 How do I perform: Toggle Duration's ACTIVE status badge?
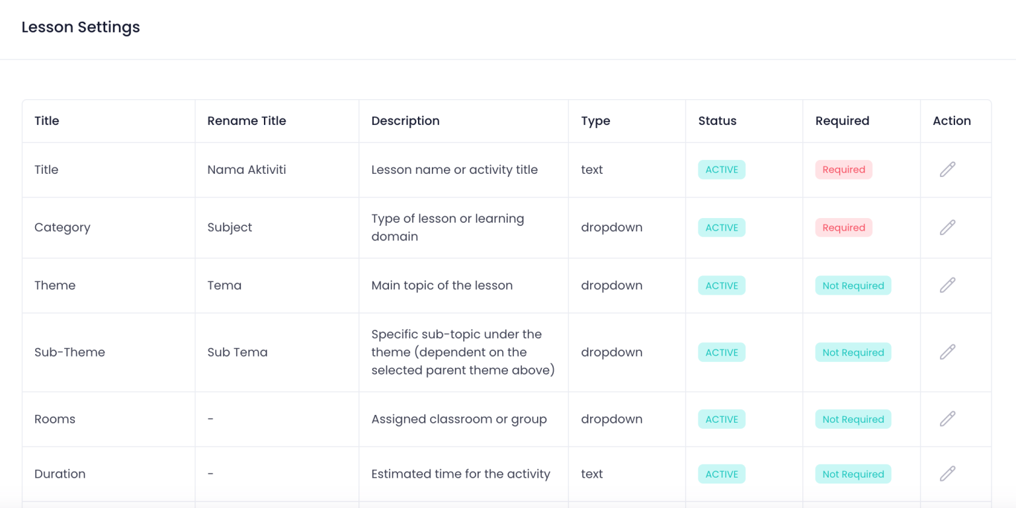pos(721,474)
